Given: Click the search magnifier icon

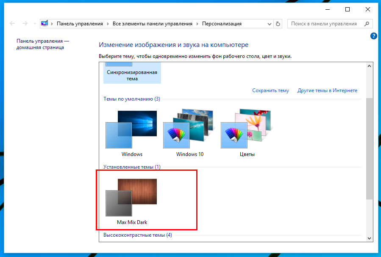Looking at the screenshot, I should [367, 24].
